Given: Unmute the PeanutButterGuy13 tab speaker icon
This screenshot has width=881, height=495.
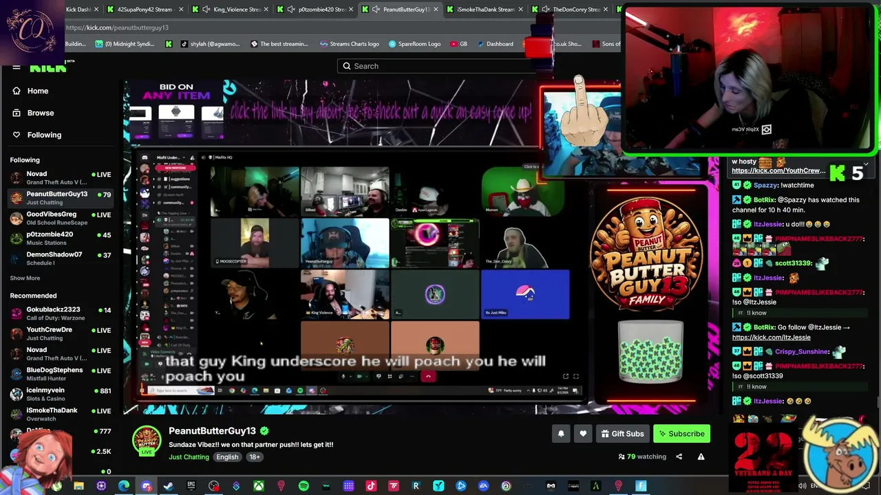Looking at the screenshot, I should click(376, 10).
